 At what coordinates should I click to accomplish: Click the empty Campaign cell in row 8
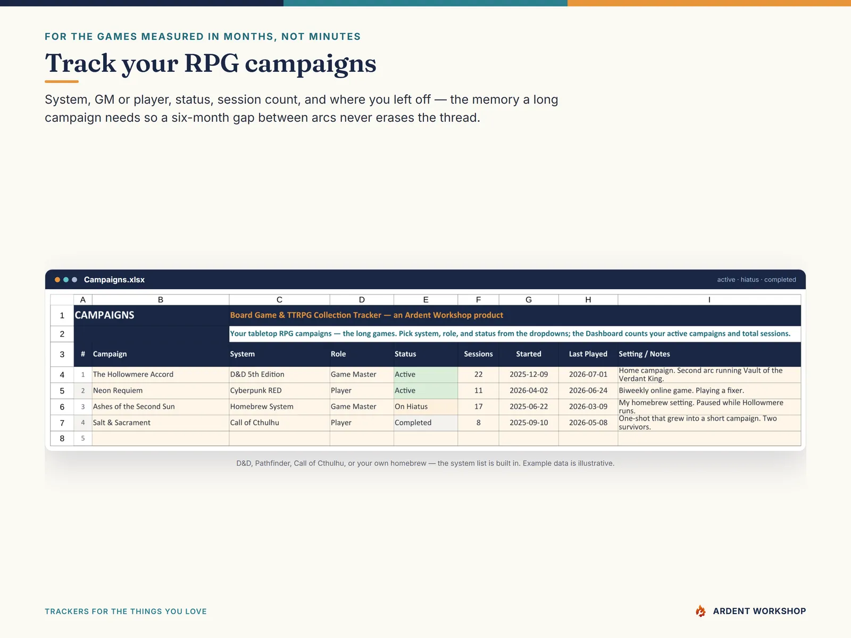tap(161, 439)
